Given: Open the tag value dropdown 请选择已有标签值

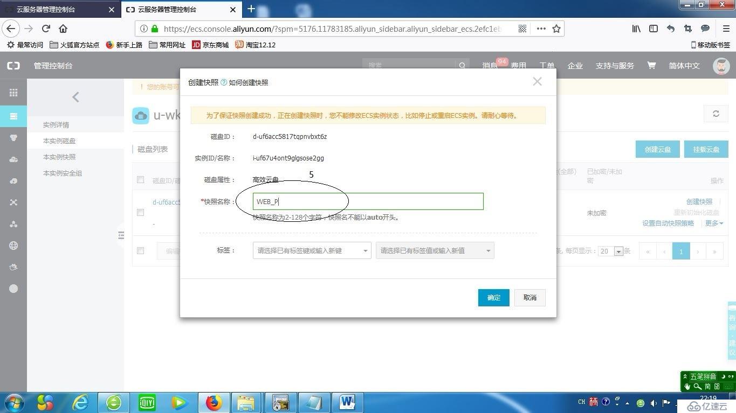Looking at the screenshot, I should [x=435, y=250].
